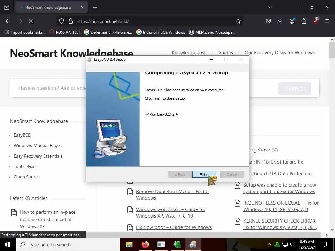Open the notification center icon
The width and height of the screenshot is (335, 251).
[x=324, y=244]
